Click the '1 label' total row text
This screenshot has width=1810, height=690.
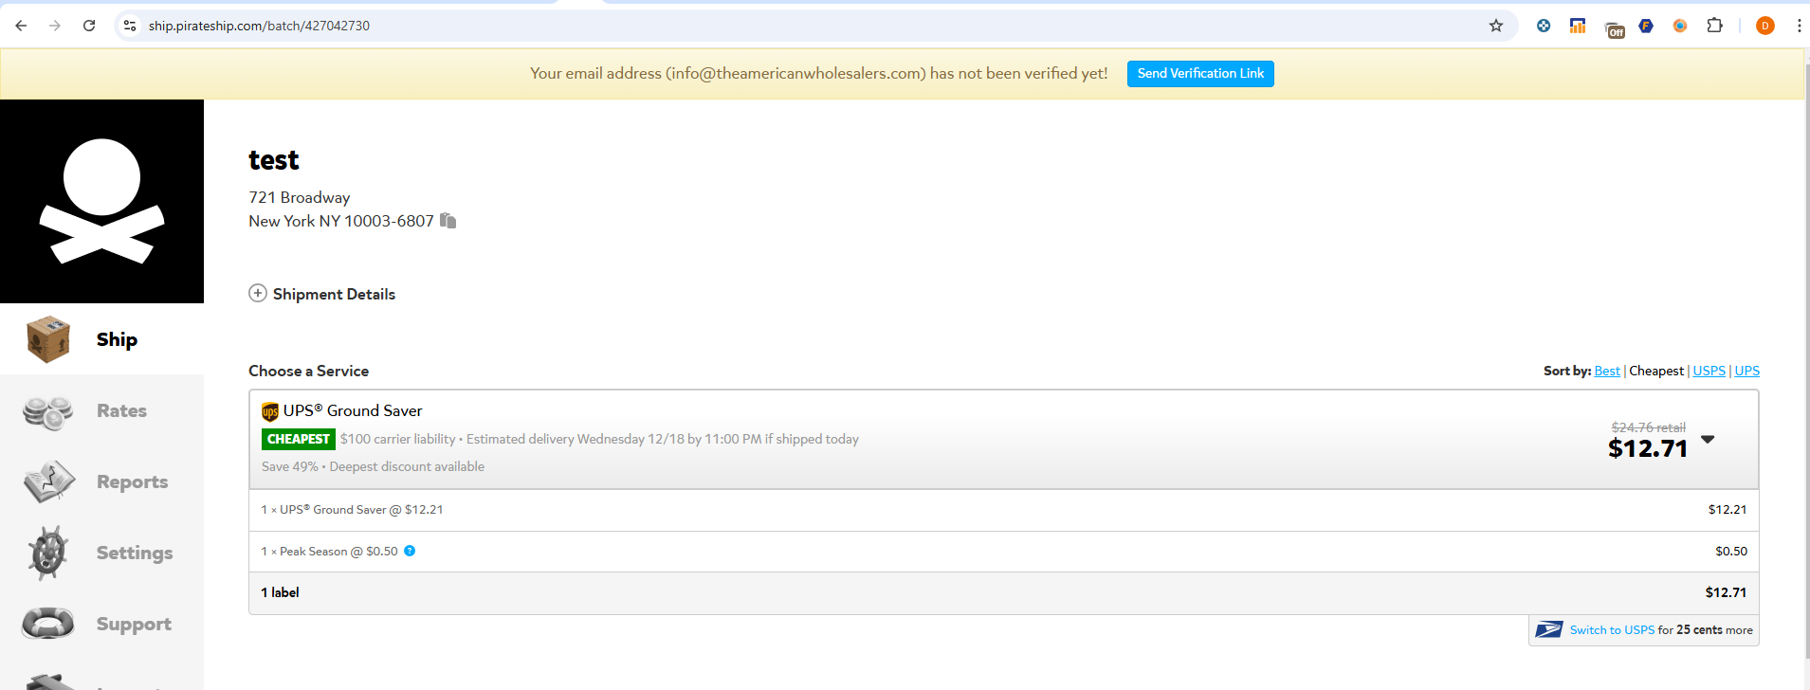(280, 592)
